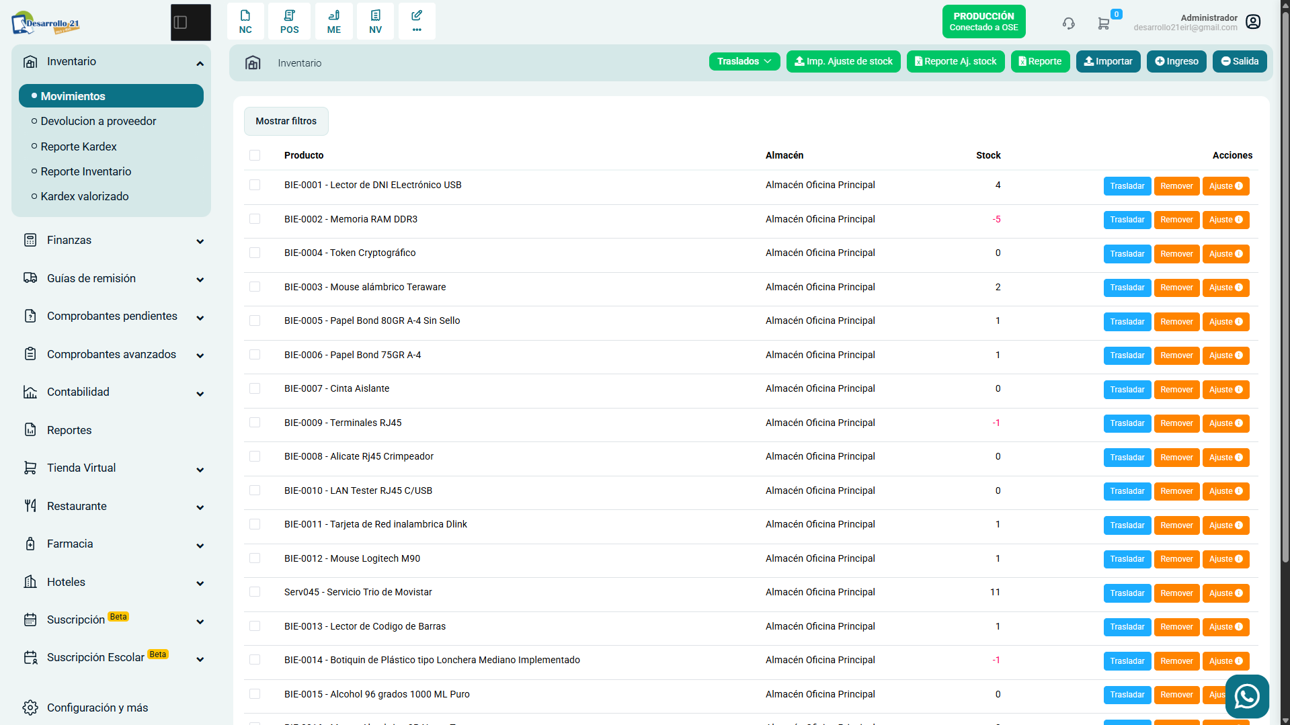The width and height of the screenshot is (1290, 725).
Task: Click Remover for BIE-0008 Alicate Rj45 Crimpeador
Action: (1176, 458)
